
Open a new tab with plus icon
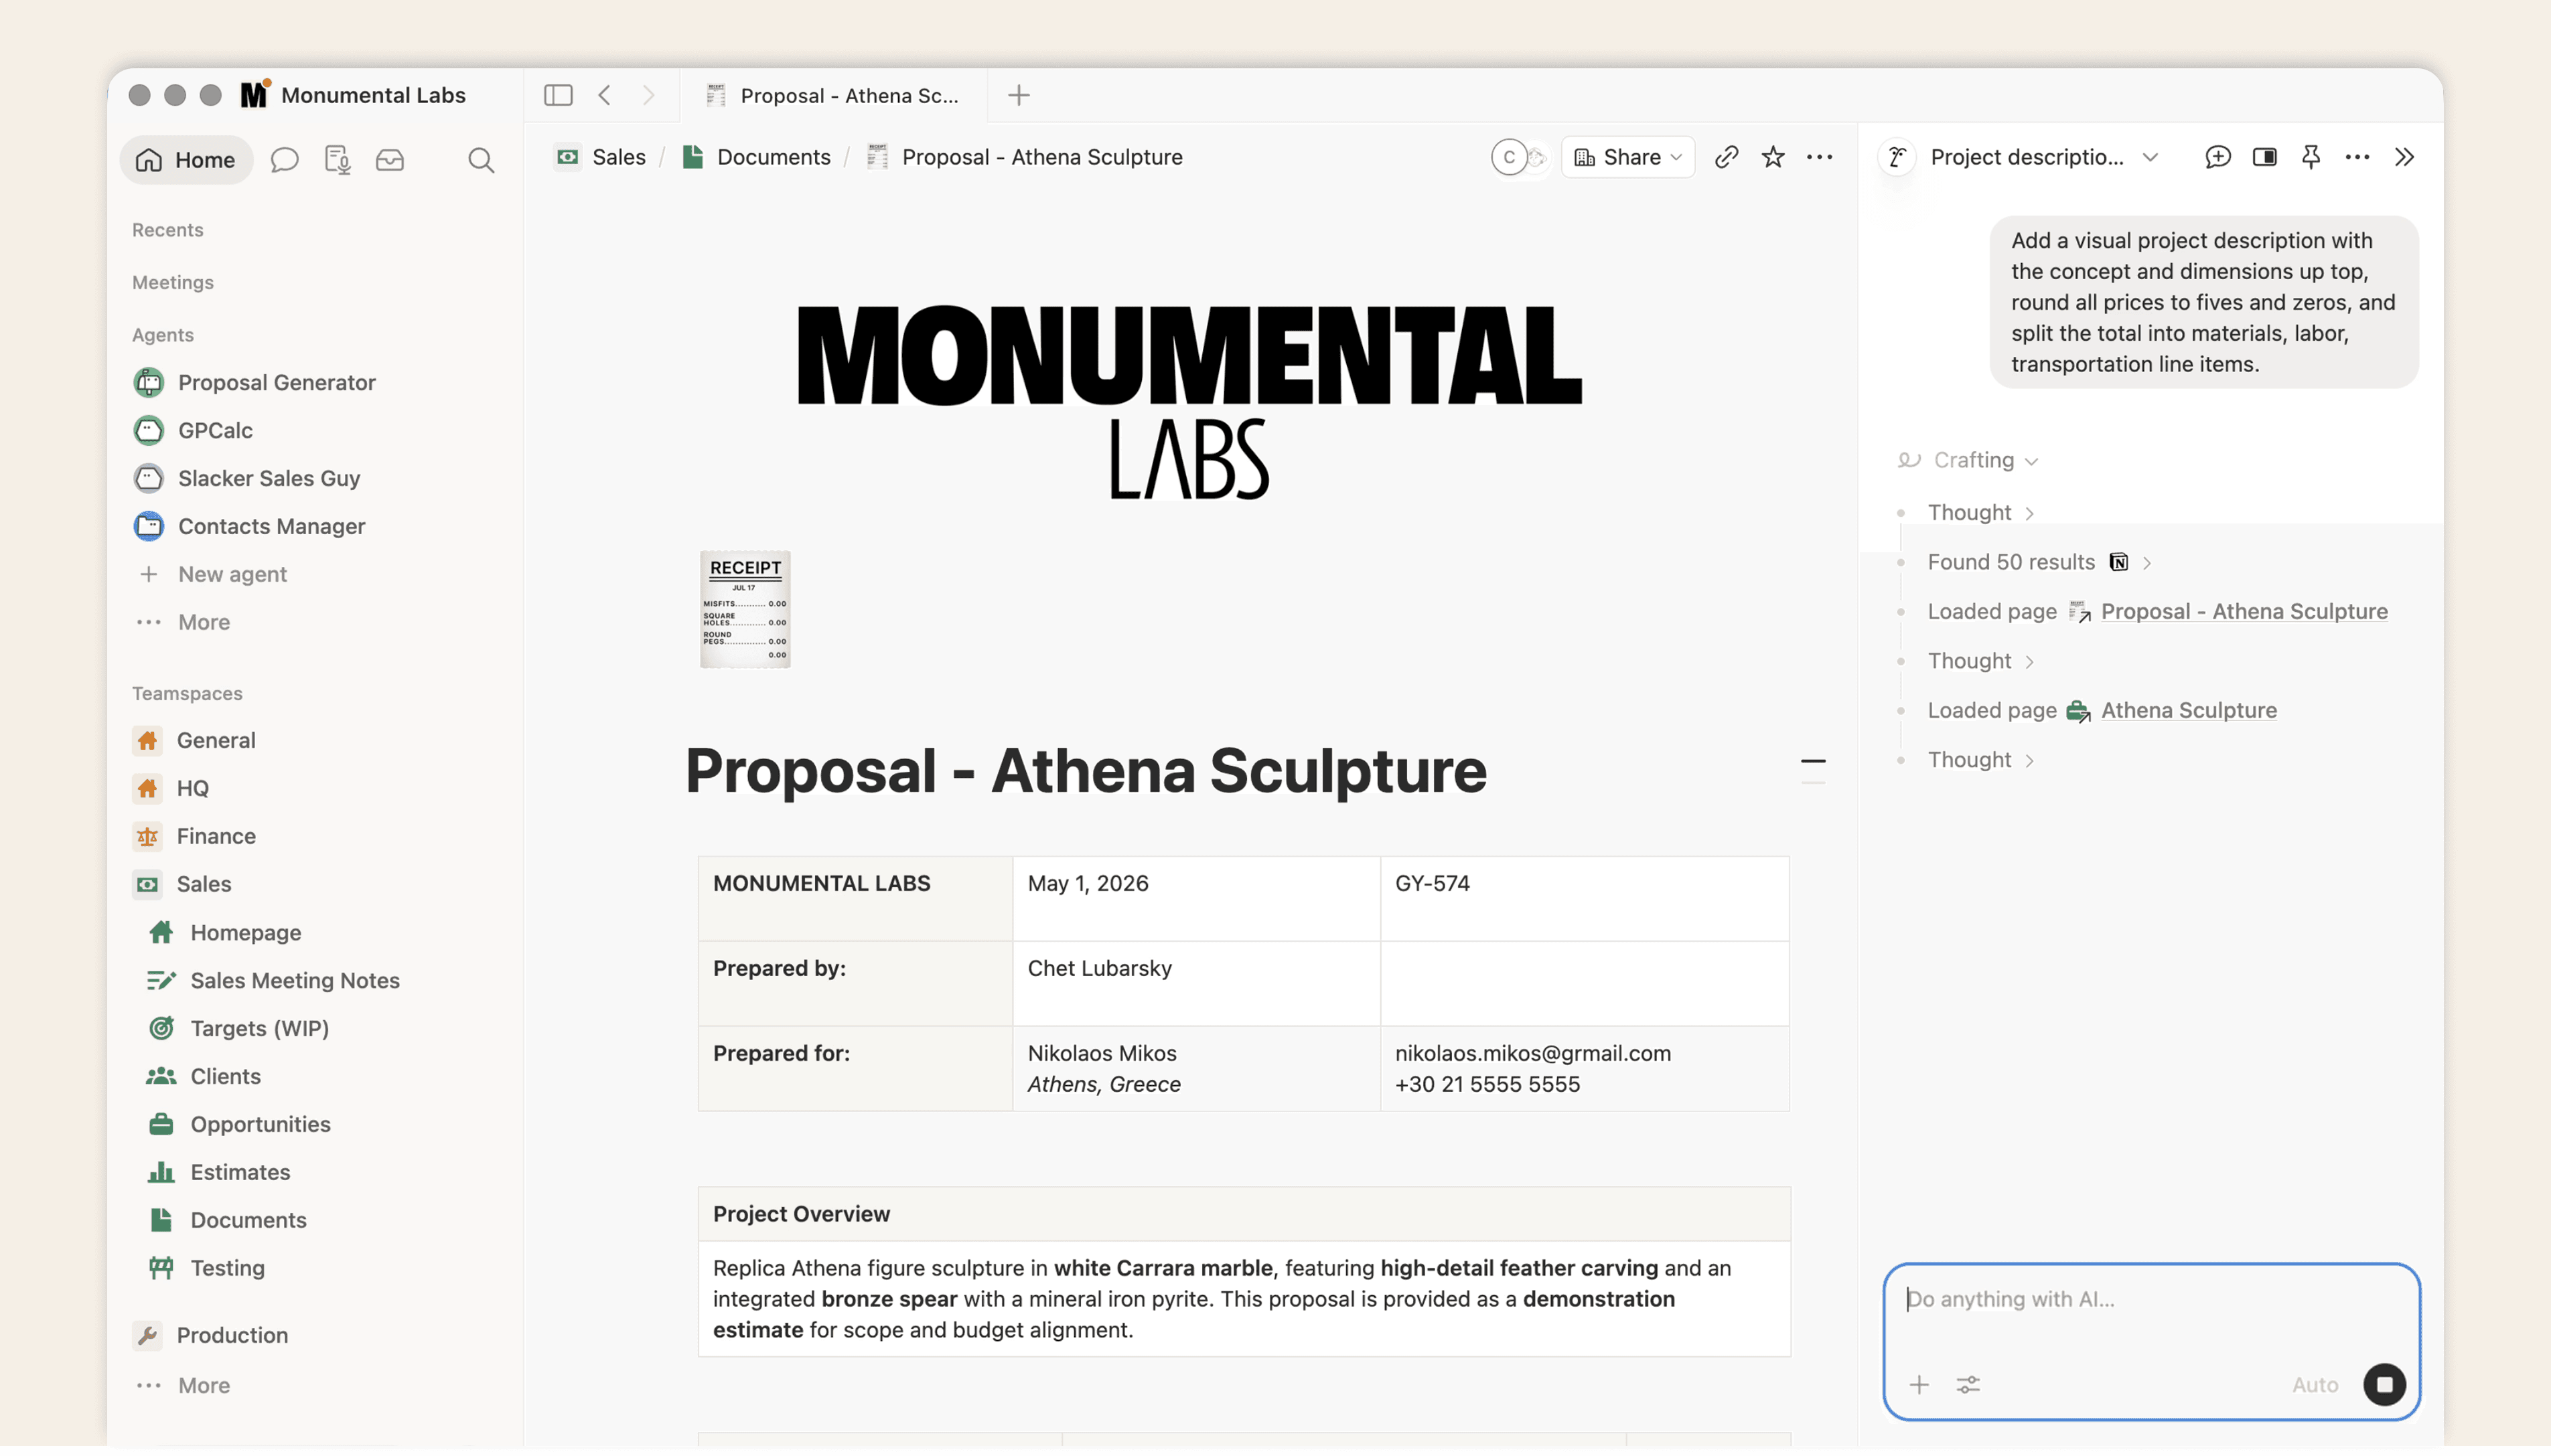tap(1019, 95)
